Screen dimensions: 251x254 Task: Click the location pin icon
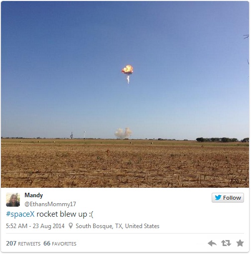pos(71,226)
